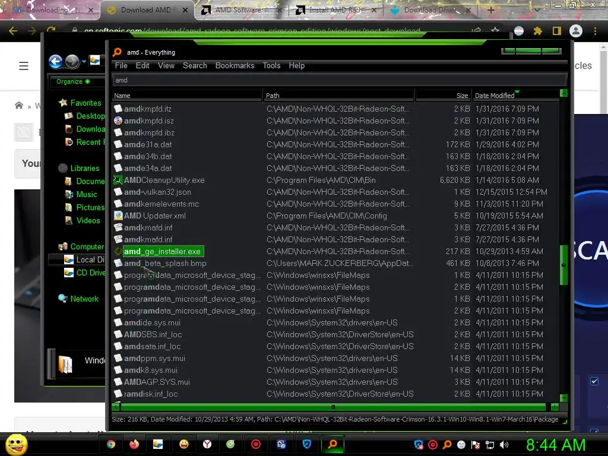Open the View menu in Everything
The height and width of the screenshot is (456, 608).
click(x=166, y=65)
